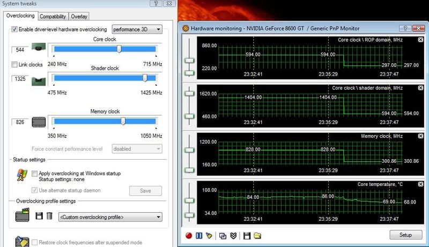Switch to the Overclocking tab

pos(20,16)
